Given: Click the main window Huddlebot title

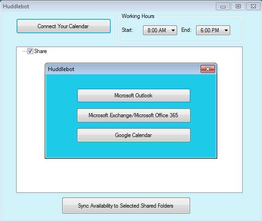Looking at the screenshot, I should 16,6.
